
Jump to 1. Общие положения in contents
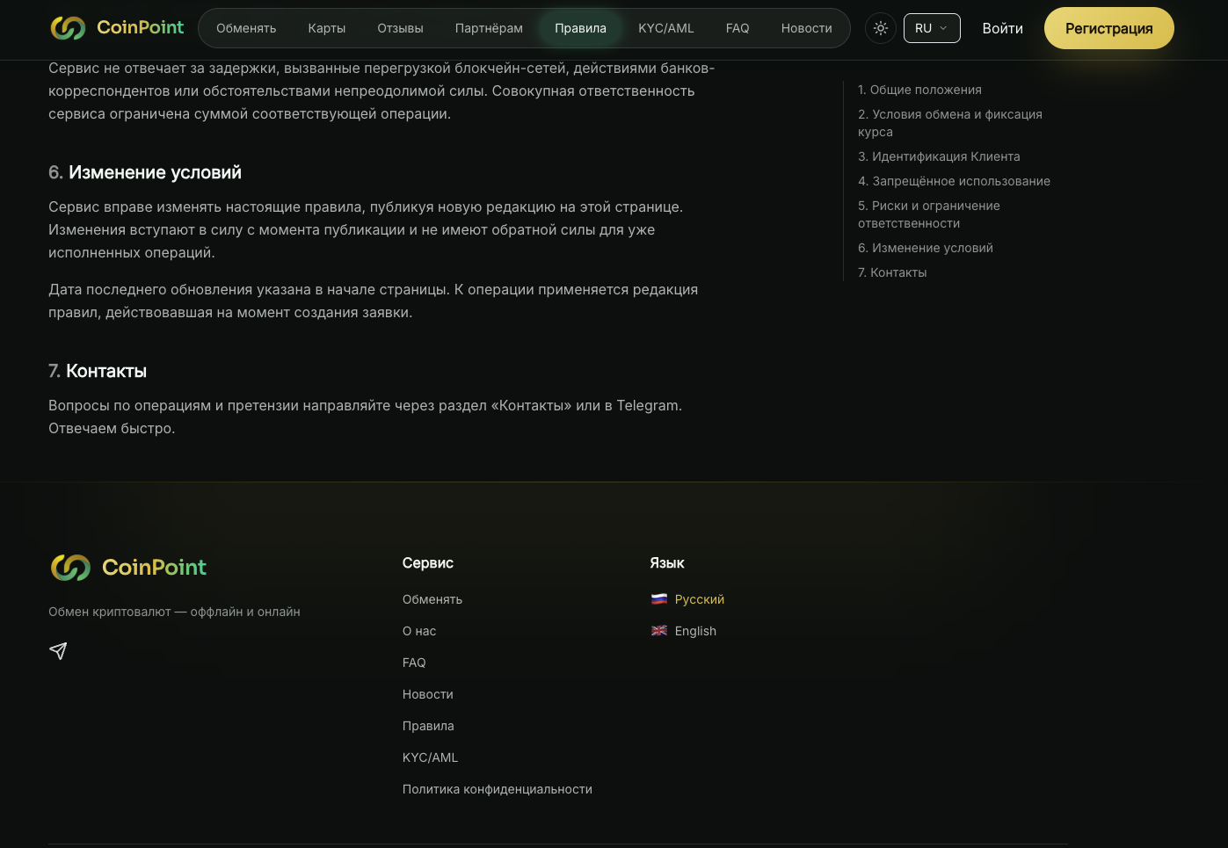pyautogui.click(x=919, y=90)
